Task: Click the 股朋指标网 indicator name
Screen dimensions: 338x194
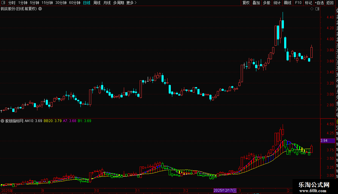Action: pos(14,121)
